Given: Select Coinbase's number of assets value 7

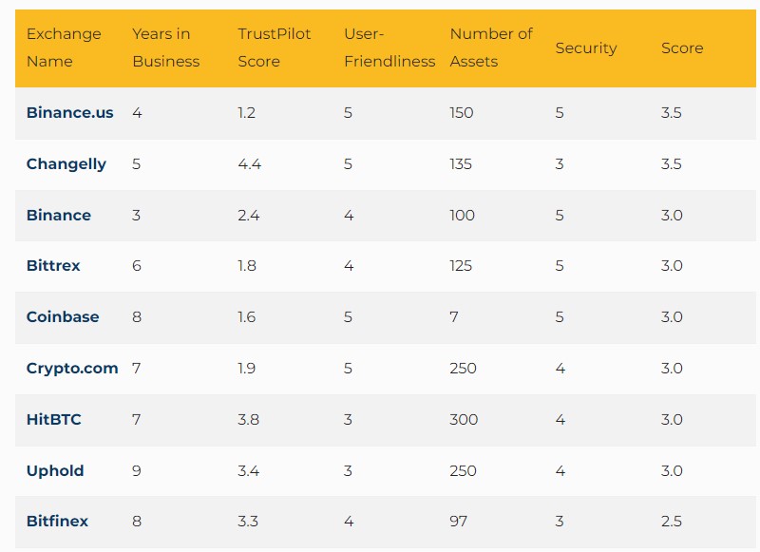Looking at the screenshot, I should point(454,317).
